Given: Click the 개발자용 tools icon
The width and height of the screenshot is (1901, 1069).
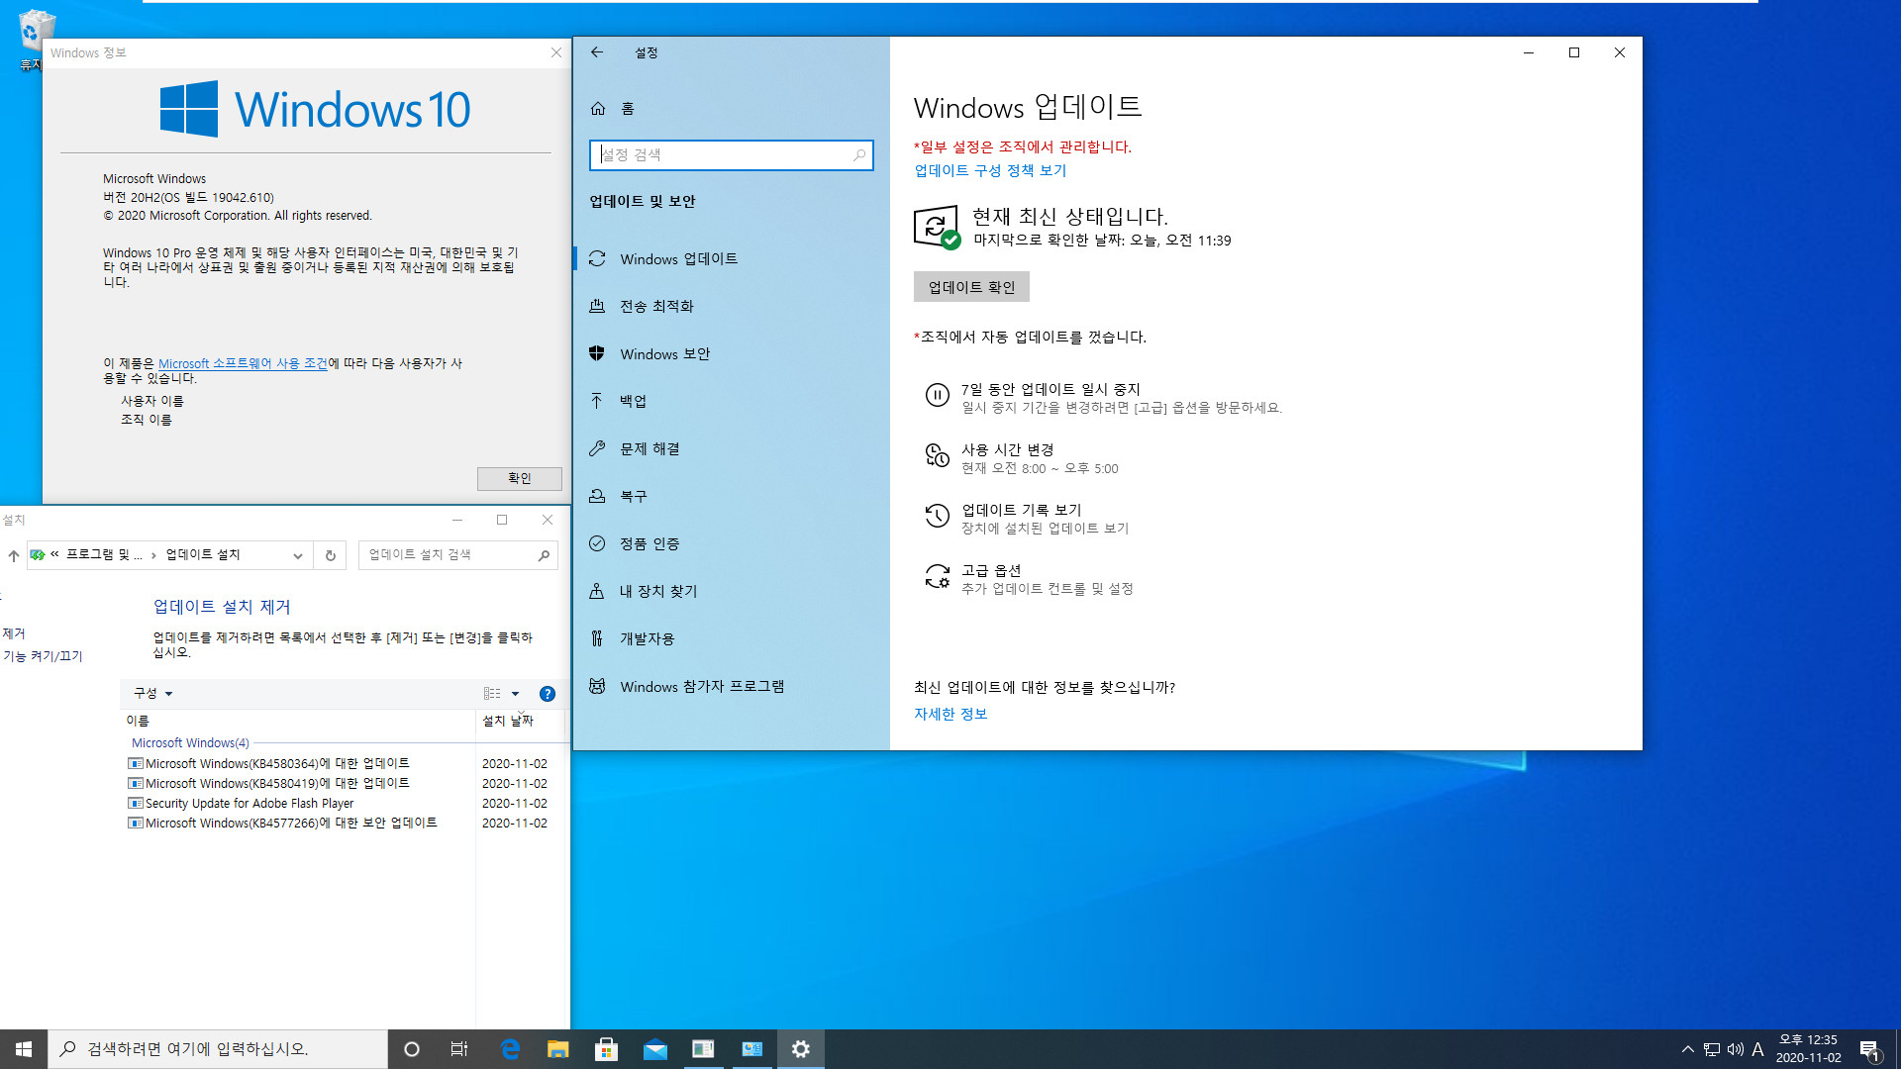Looking at the screenshot, I should [x=597, y=638].
